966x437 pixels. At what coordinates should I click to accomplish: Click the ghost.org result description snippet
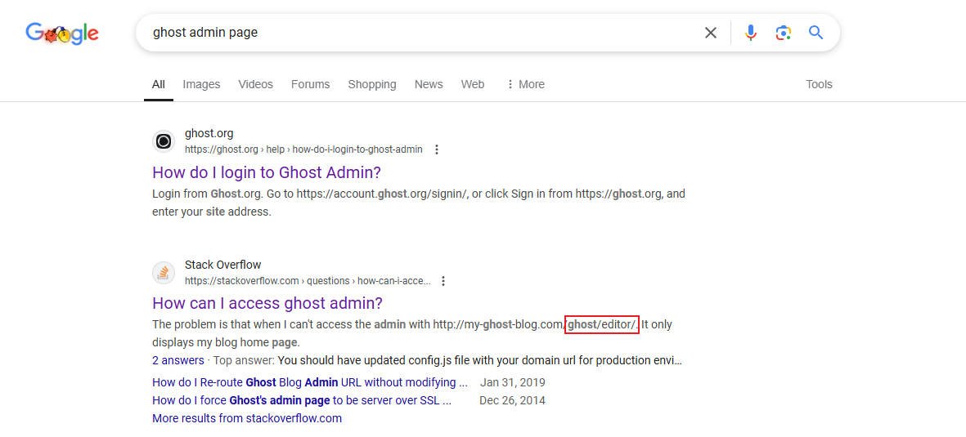coord(419,203)
